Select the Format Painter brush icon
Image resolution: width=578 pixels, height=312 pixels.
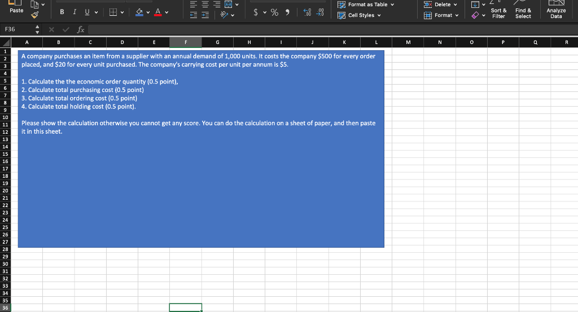pyautogui.click(x=34, y=15)
